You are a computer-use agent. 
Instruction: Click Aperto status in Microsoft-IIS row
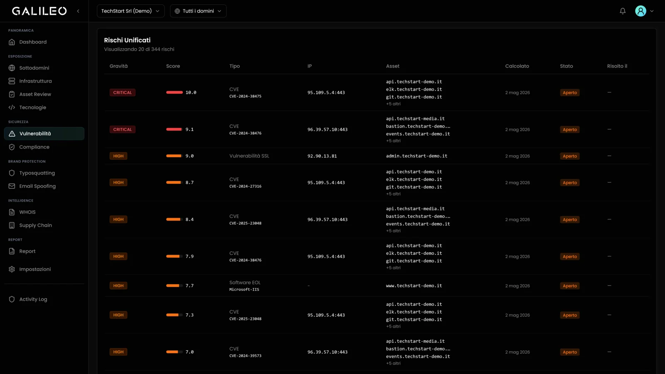pos(569,286)
